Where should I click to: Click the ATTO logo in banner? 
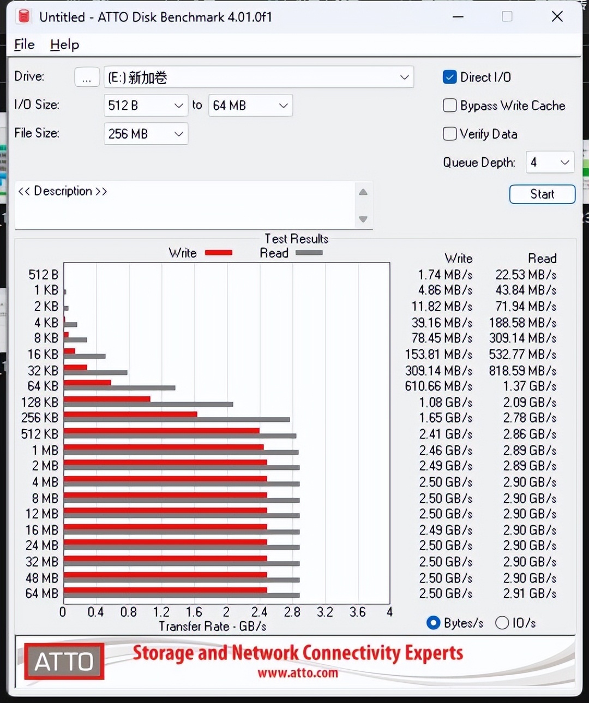(x=64, y=662)
